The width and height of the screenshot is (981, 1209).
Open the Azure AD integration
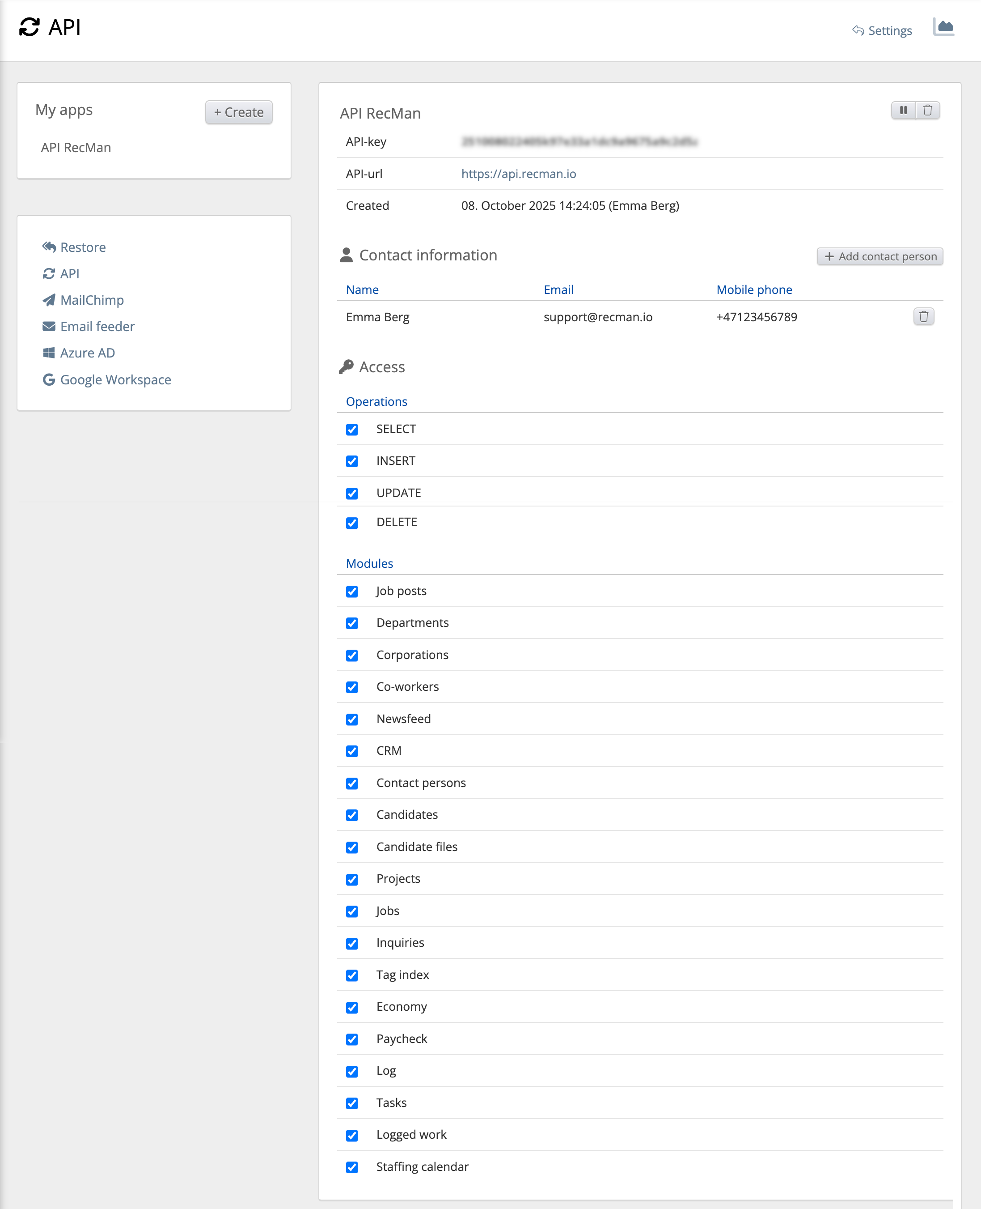point(87,353)
